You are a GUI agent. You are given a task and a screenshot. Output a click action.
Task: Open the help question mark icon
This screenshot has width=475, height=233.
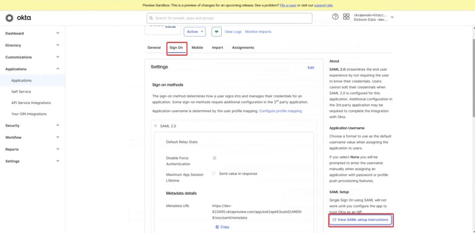335,17
